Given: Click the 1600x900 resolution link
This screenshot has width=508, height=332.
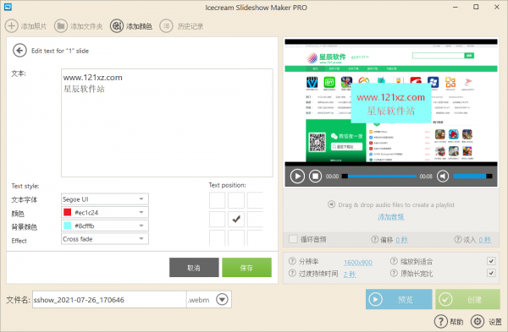Looking at the screenshot, I should pyautogui.click(x=358, y=262).
